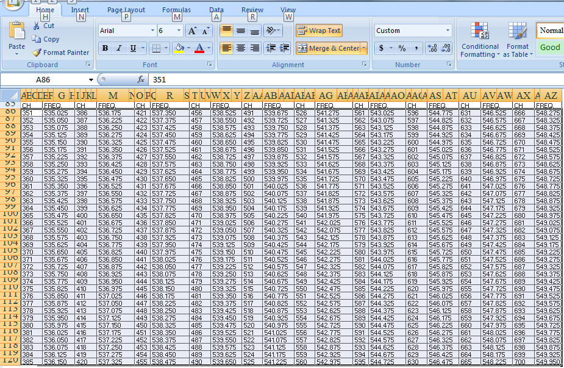Open Merge & Center dropdown arrow
This screenshot has width=564, height=368.
pyautogui.click(x=364, y=48)
